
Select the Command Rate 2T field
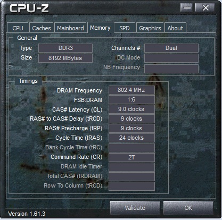coord(131,157)
